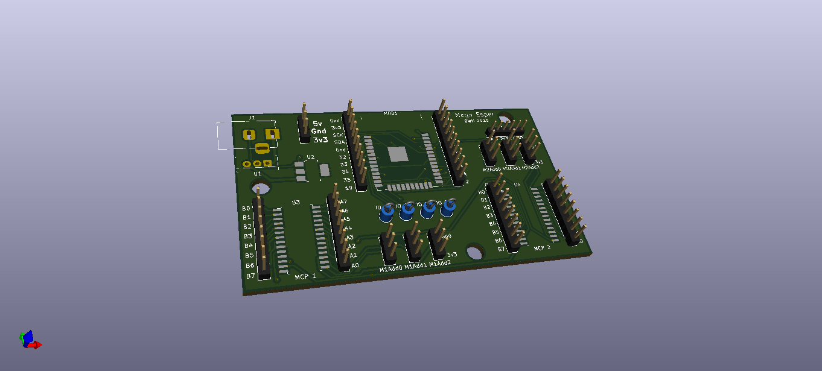The height and width of the screenshot is (371, 822).
Task: Select pin label 35
Action: [347, 180]
